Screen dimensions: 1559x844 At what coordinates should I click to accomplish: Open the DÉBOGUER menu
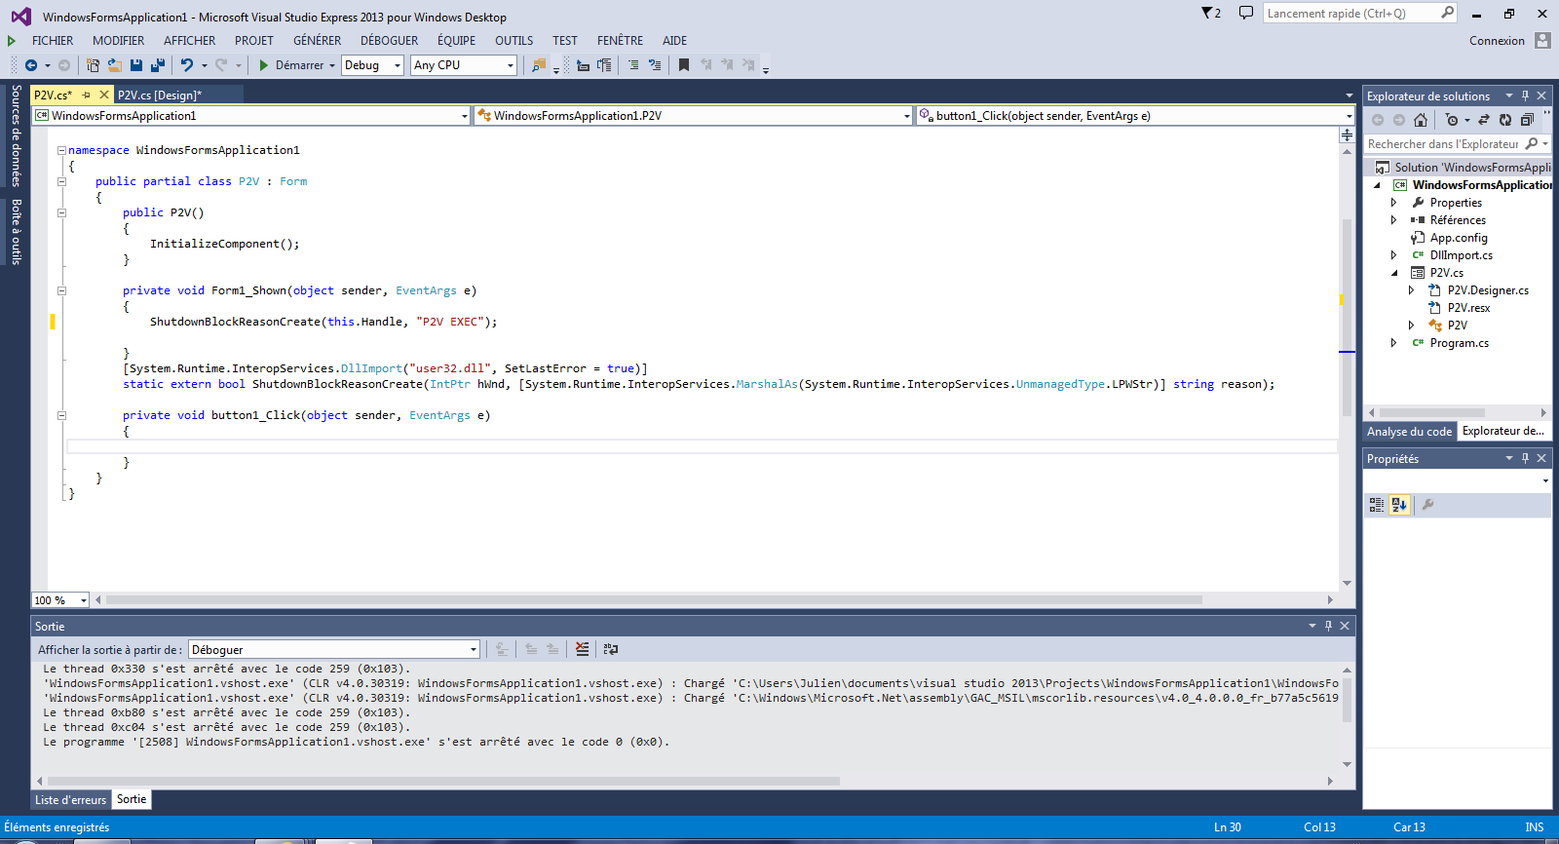389,41
